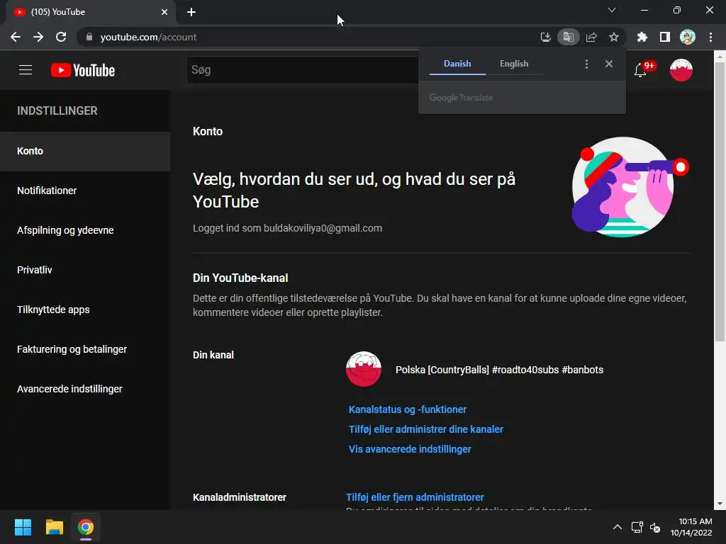Open the Kanalstatus og -funktioner link

[408, 409]
